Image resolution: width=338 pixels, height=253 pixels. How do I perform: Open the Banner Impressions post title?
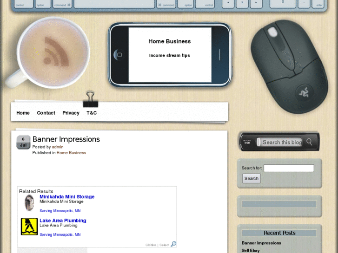tap(66, 139)
